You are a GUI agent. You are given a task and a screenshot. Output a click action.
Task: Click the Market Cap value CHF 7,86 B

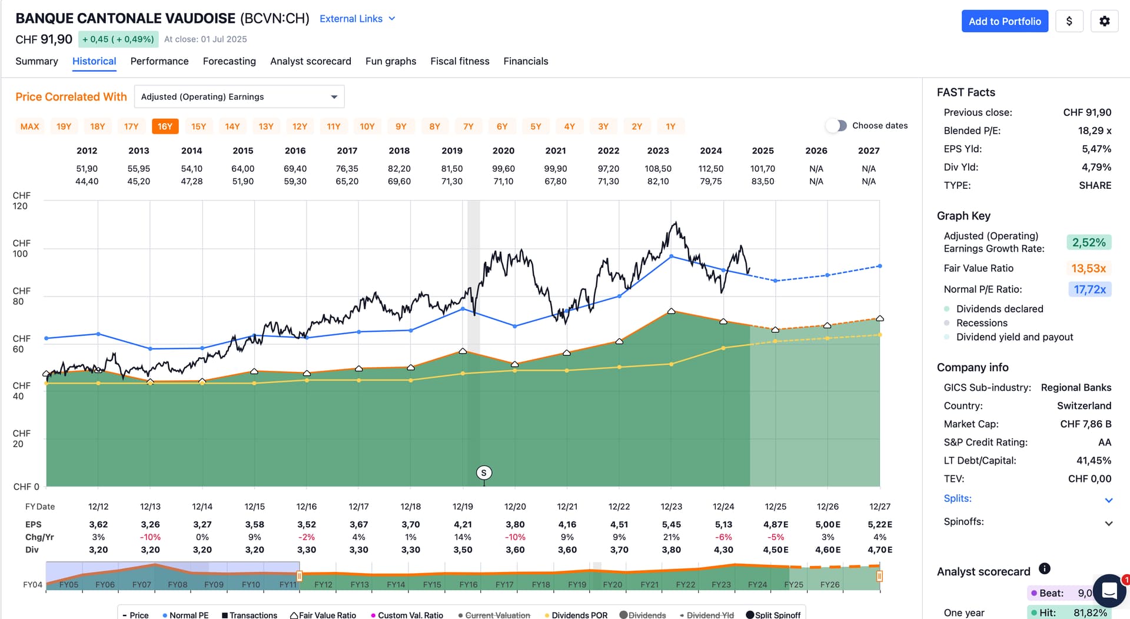tap(1085, 424)
